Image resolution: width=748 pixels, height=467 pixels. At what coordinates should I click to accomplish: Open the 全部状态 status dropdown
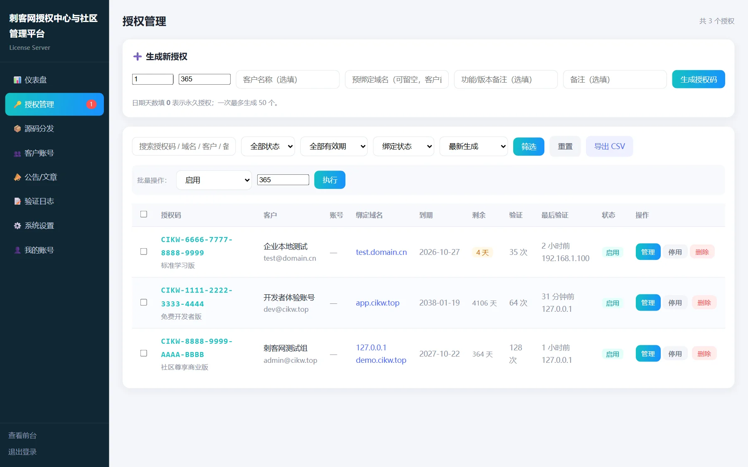coord(268,146)
